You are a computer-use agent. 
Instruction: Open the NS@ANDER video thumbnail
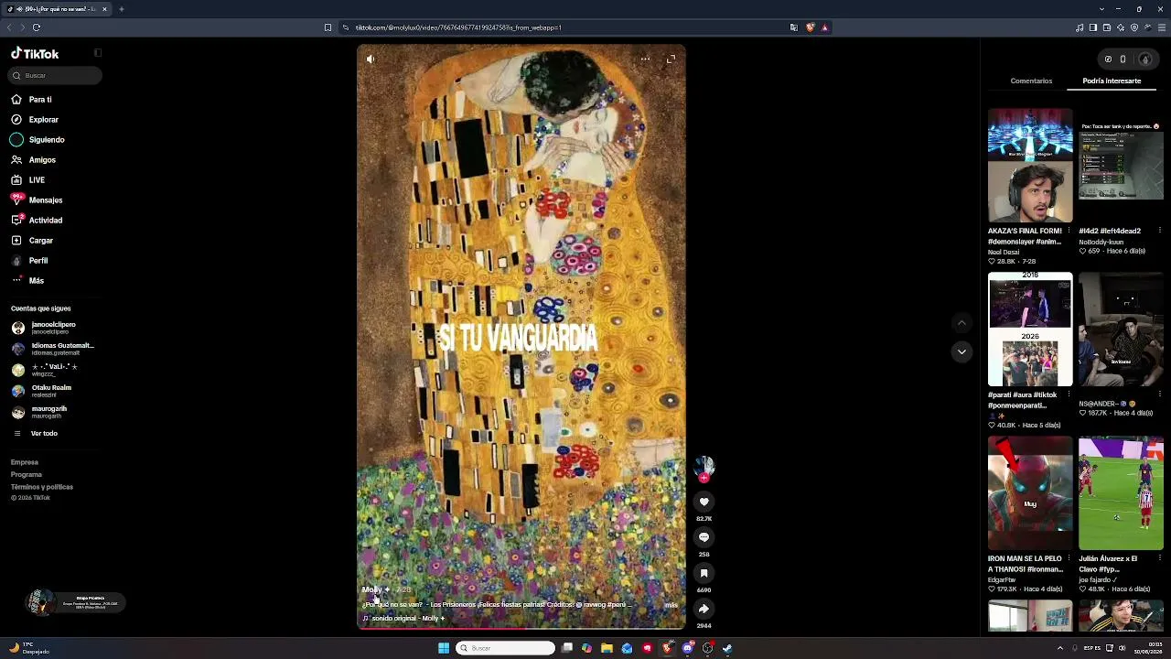(x=1121, y=329)
